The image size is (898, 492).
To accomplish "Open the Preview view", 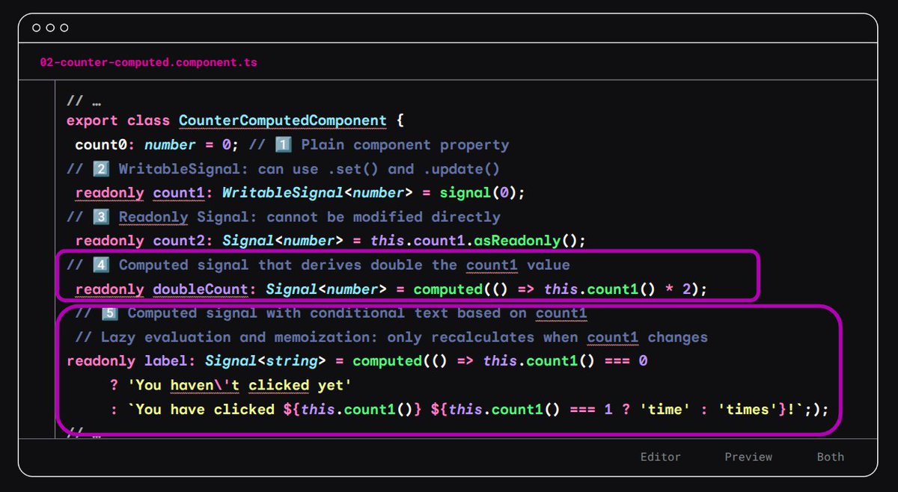I will 748,456.
